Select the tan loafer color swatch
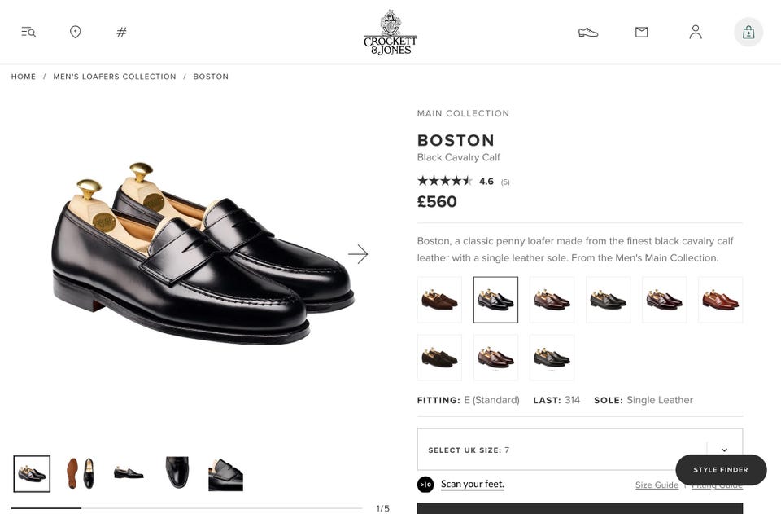 [x=720, y=300]
